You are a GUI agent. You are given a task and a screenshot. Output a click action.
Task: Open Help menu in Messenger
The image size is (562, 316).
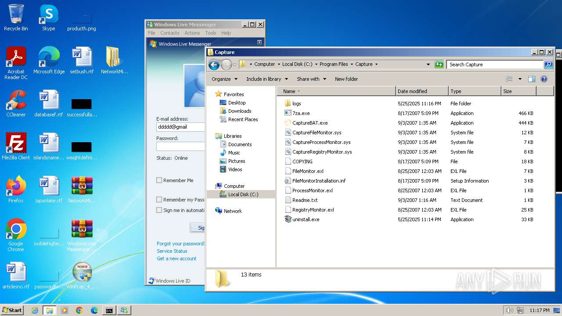pyautogui.click(x=226, y=33)
